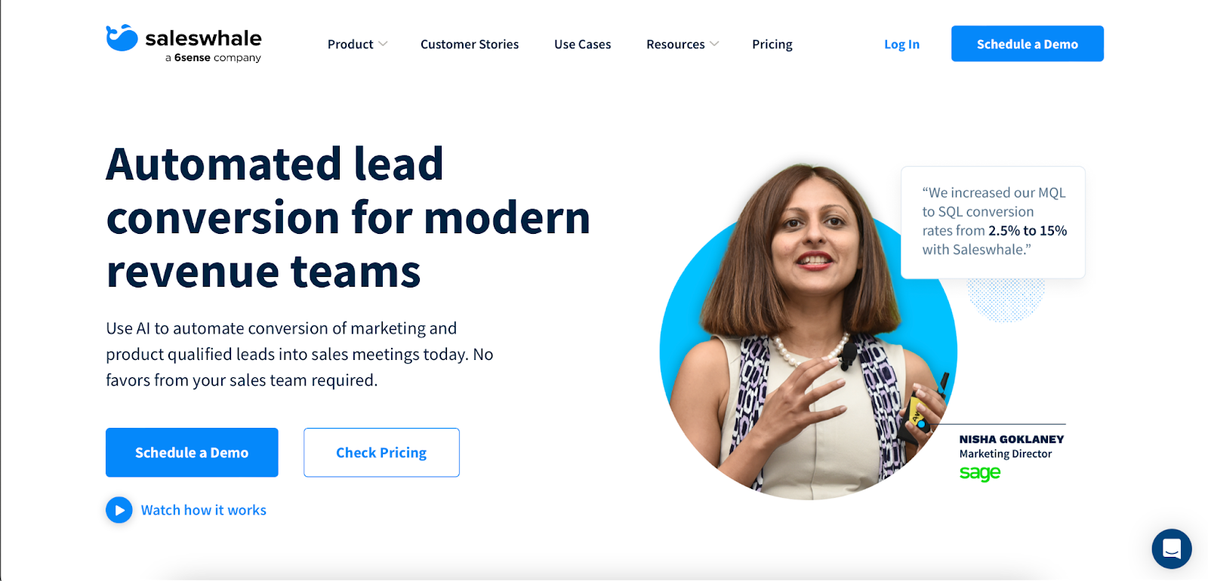The image size is (1208, 581).
Task: Click the MQL to SQL testimonial quote card
Action: coord(993,222)
